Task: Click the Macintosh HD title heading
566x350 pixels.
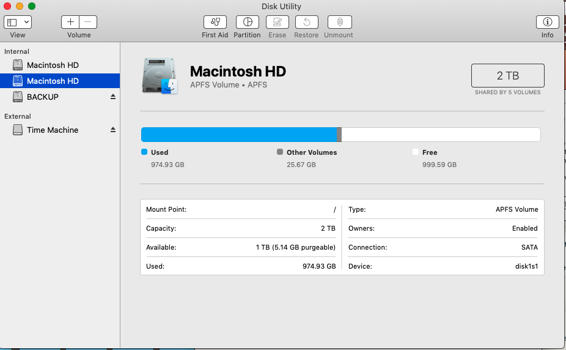Action: (238, 71)
